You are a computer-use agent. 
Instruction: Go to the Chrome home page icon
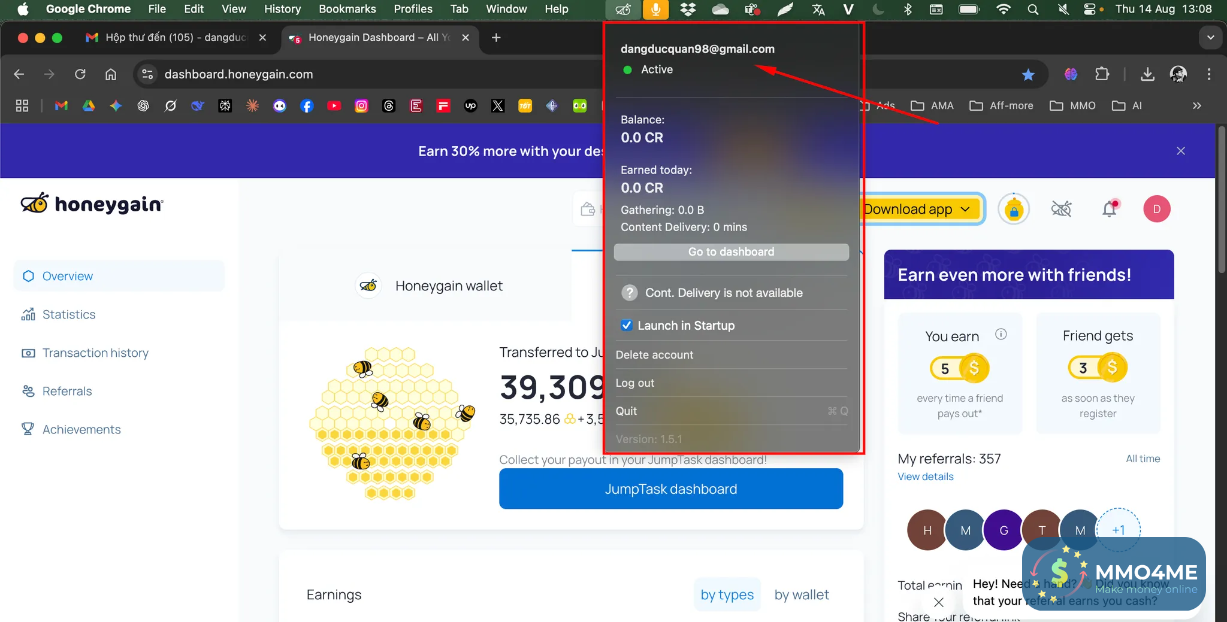click(x=111, y=74)
